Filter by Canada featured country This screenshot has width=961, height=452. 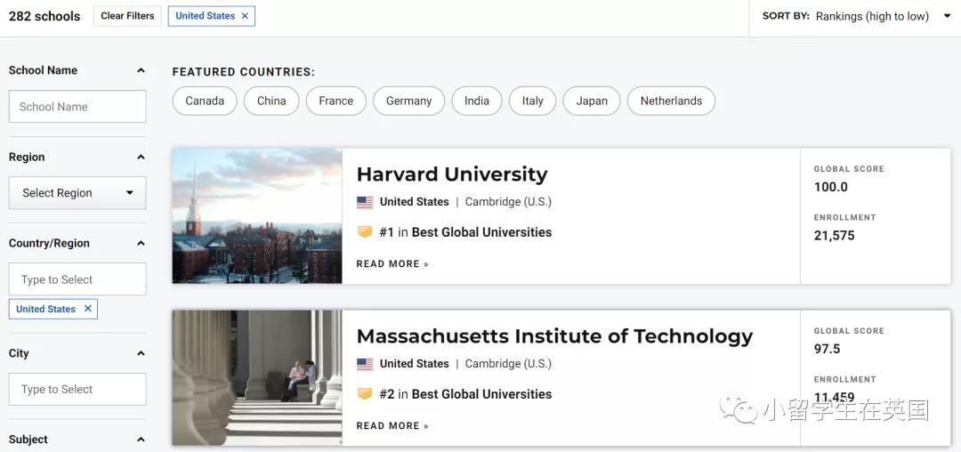[205, 101]
